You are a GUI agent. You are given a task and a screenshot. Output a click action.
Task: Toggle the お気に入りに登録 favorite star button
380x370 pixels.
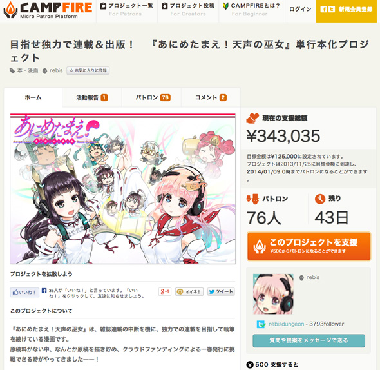[x=88, y=71]
